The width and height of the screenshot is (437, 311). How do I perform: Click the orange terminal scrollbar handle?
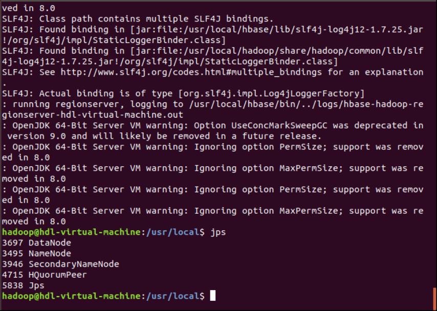[x=434, y=296]
